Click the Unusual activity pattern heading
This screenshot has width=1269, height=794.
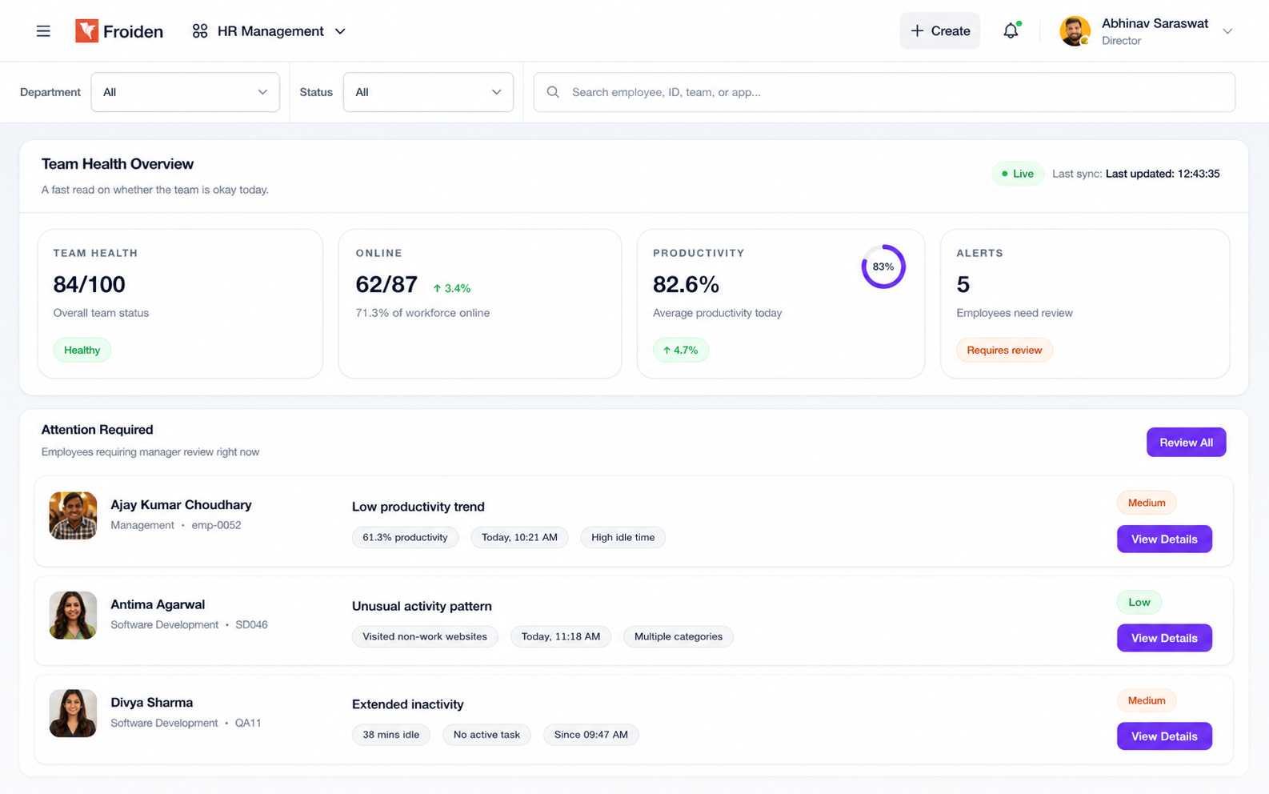click(x=422, y=606)
